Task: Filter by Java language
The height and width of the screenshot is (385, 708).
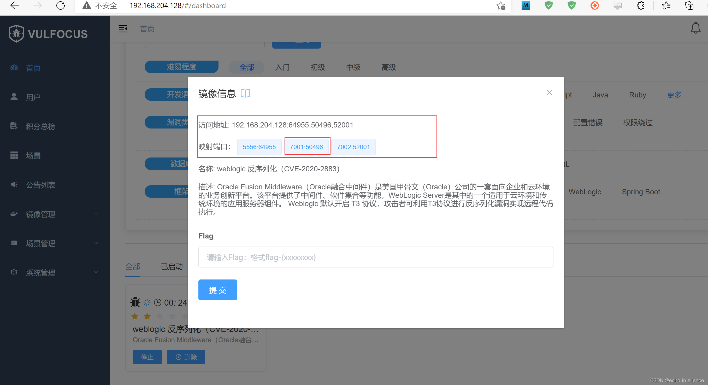Action: click(x=600, y=95)
